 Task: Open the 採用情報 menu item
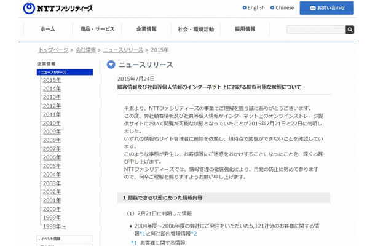[245, 29]
